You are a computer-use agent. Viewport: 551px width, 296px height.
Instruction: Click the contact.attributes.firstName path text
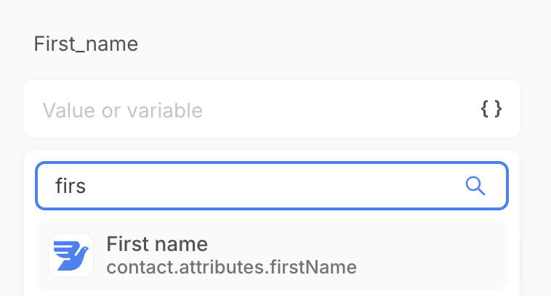coord(231,268)
